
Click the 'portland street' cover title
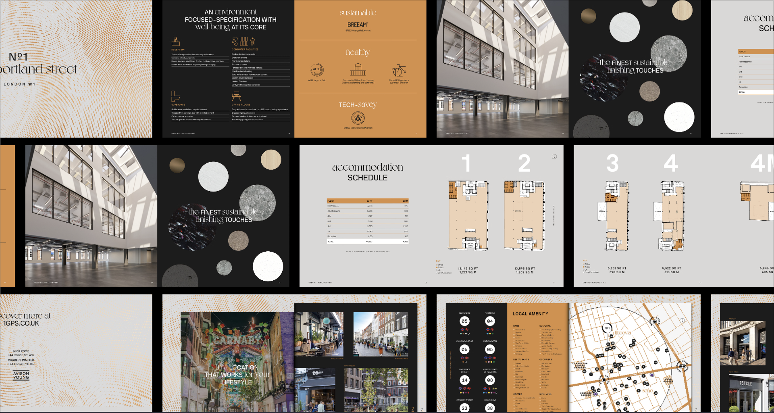pos(38,69)
